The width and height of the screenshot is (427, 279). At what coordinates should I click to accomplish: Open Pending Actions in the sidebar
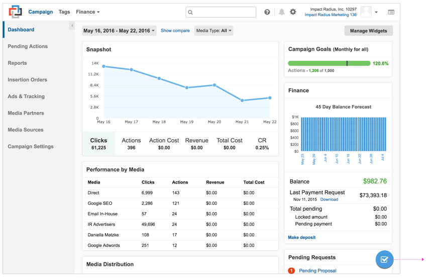pyautogui.click(x=28, y=46)
